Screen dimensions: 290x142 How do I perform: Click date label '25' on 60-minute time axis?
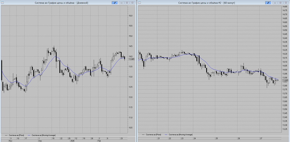216,138
